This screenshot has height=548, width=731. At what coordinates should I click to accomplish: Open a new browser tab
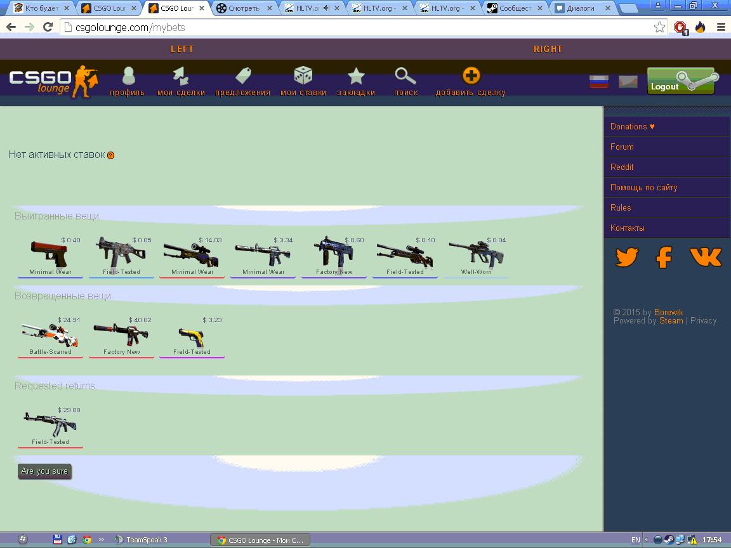coord(629,8)
